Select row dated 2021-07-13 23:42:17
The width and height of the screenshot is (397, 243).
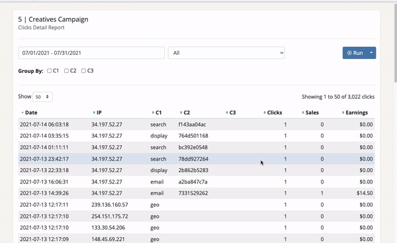coord(197,159)
